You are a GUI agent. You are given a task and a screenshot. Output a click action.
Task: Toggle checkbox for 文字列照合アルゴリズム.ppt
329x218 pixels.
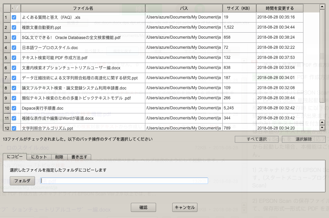coord(14,128)
